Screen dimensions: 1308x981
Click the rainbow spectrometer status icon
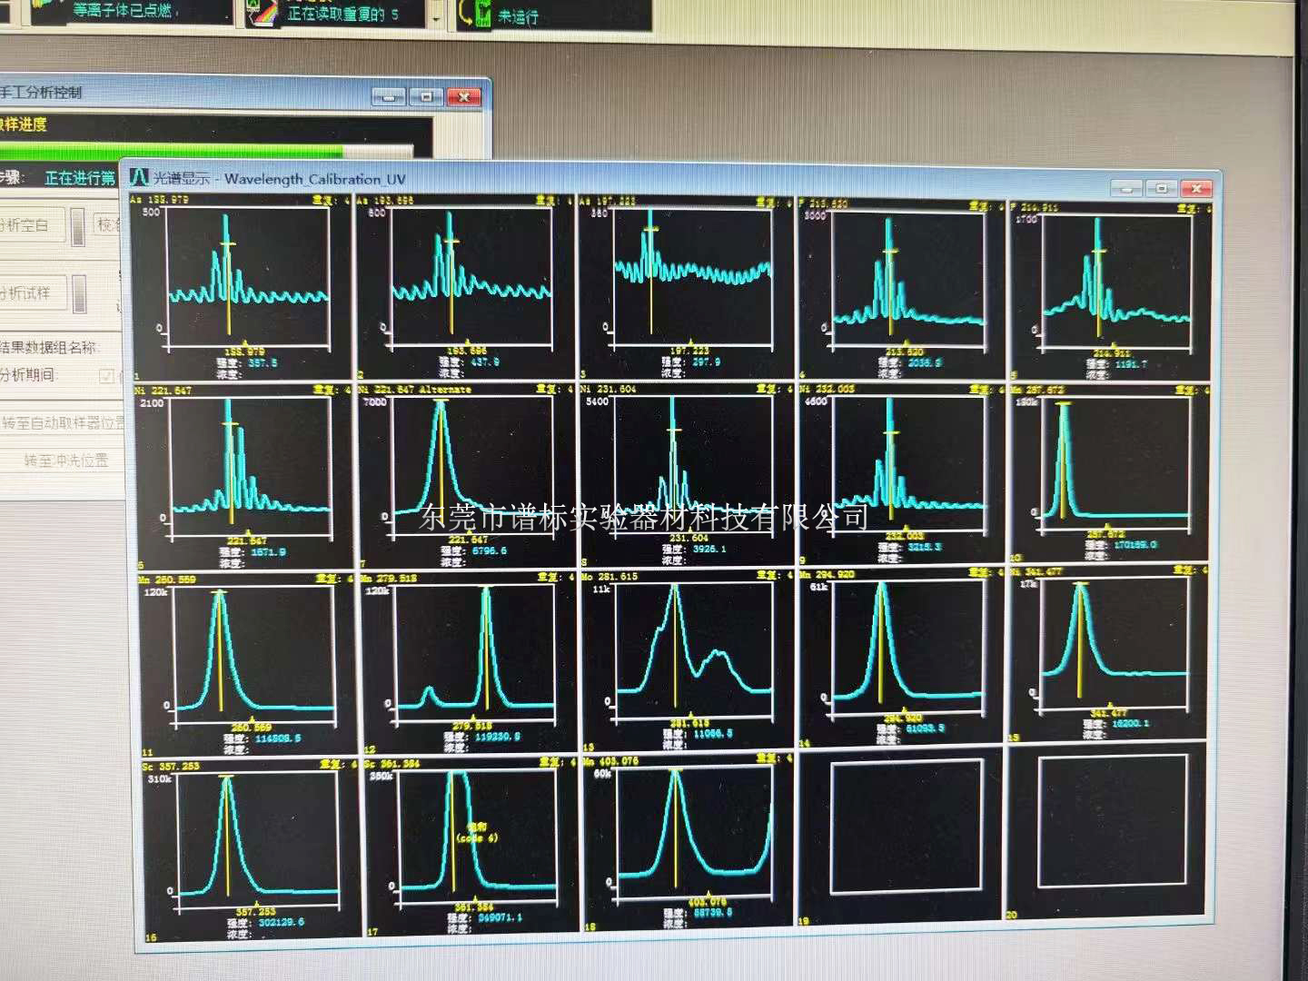(x=263, y=13)
